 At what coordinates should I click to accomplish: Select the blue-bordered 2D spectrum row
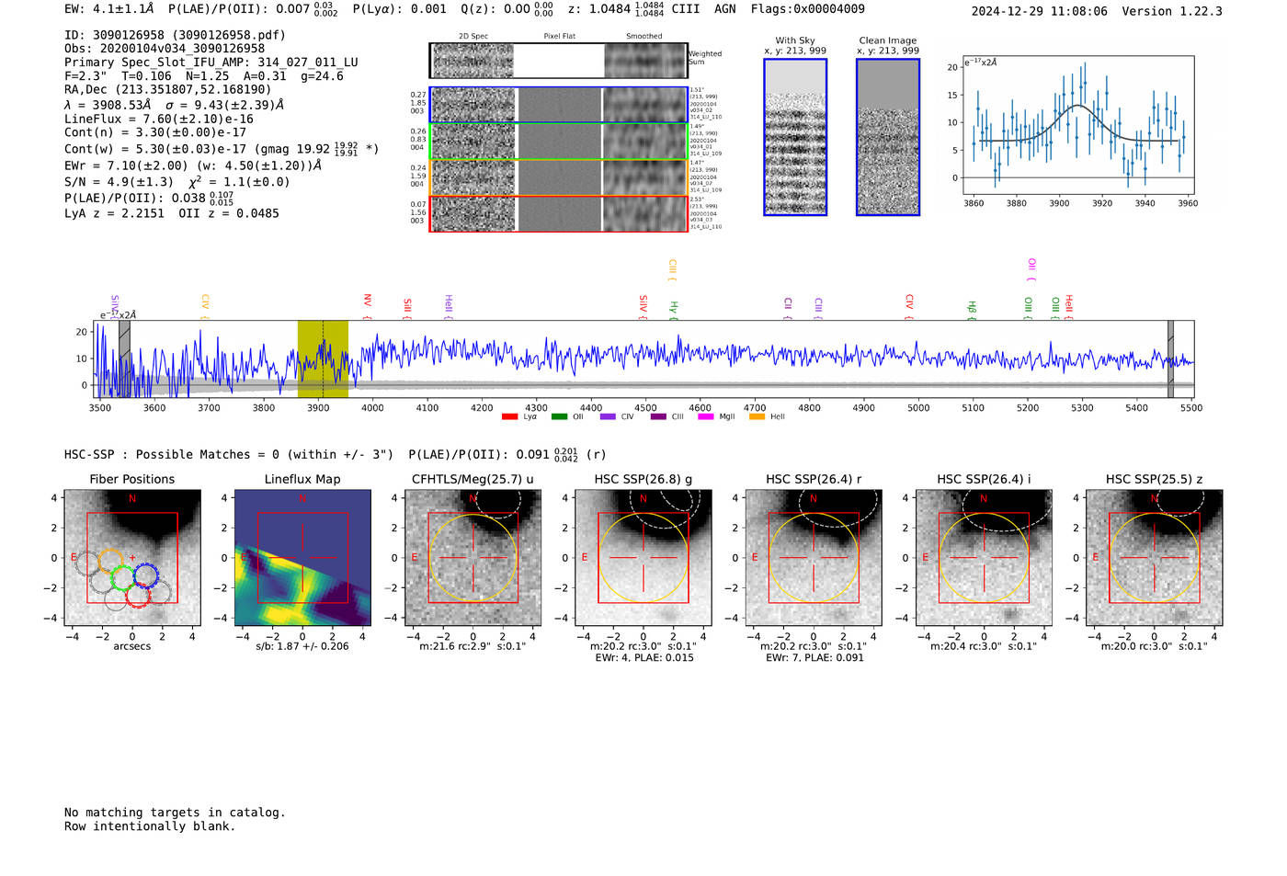point(559,105)
